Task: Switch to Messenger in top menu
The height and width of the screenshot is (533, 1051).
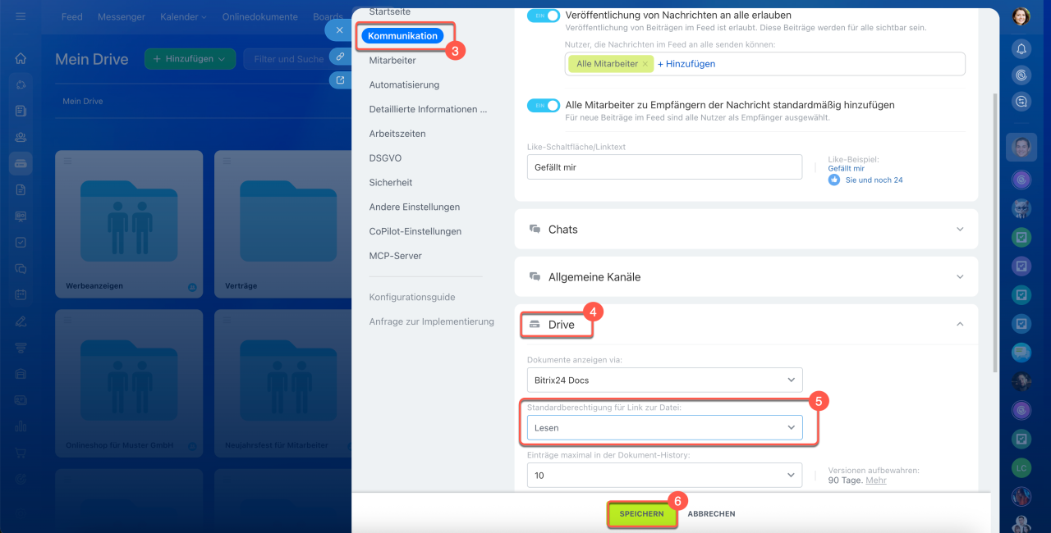Action: click(122, 16)
